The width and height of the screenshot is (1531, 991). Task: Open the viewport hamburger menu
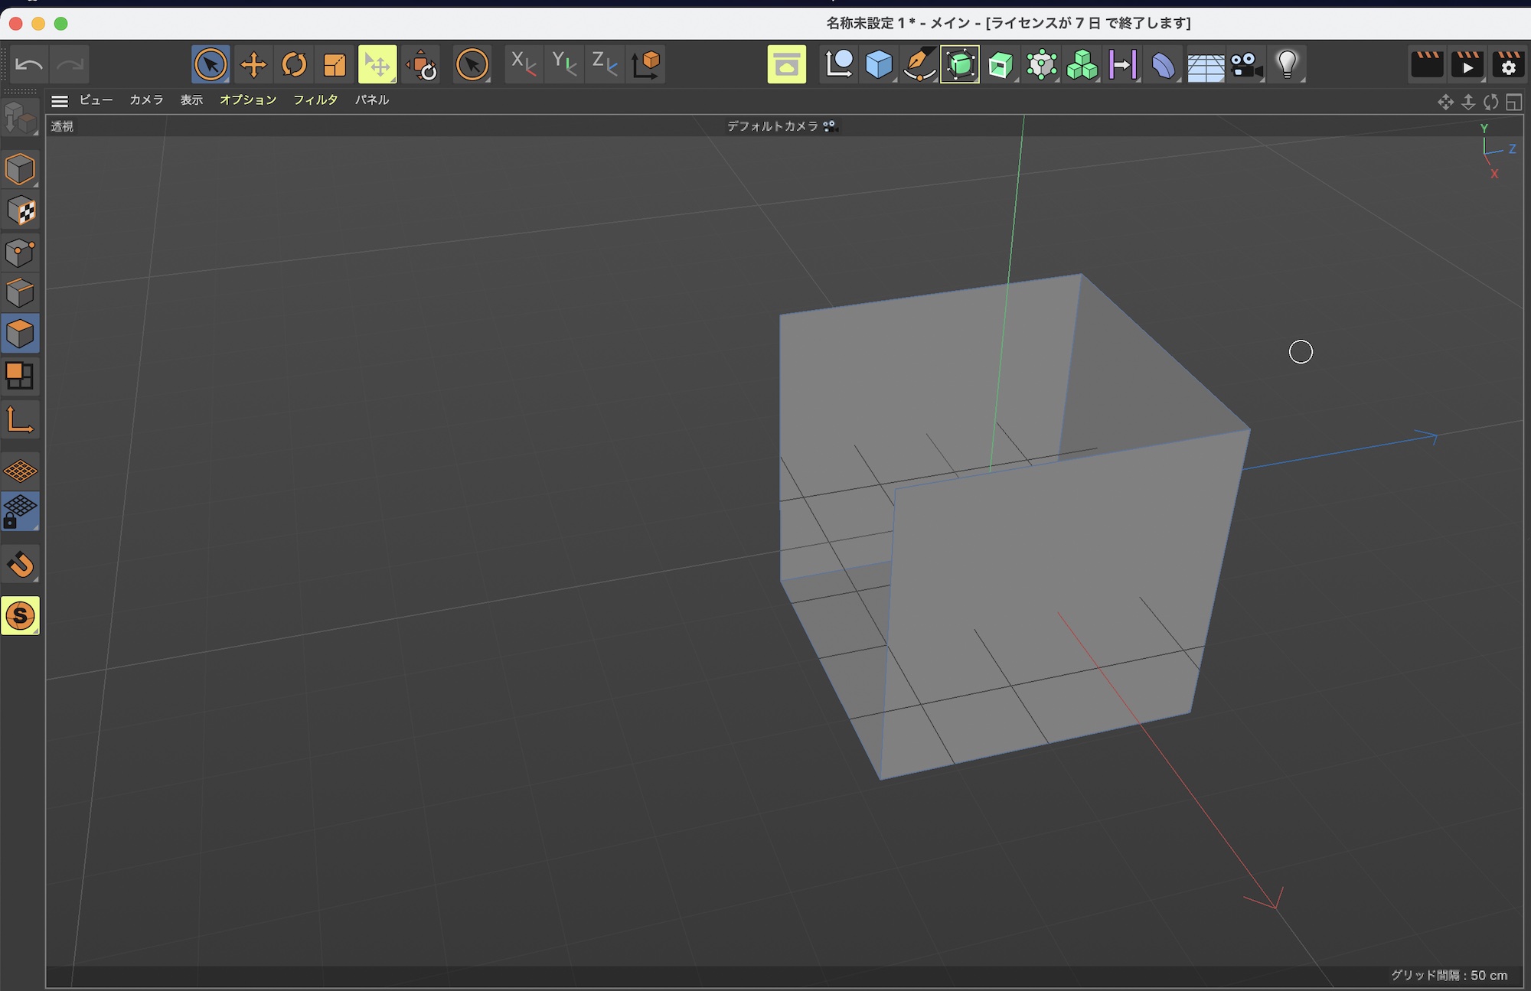60,100
